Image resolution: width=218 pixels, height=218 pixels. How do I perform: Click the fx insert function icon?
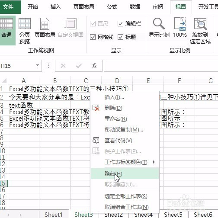(94, 66)
